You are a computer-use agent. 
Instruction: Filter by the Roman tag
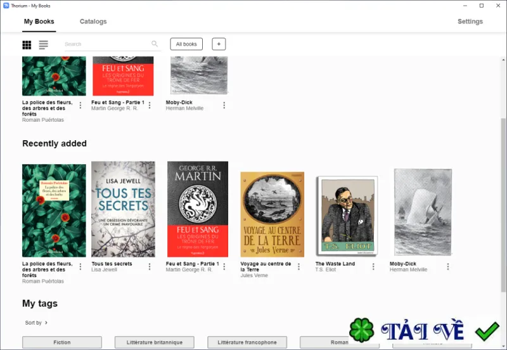[x=340, y=342]
